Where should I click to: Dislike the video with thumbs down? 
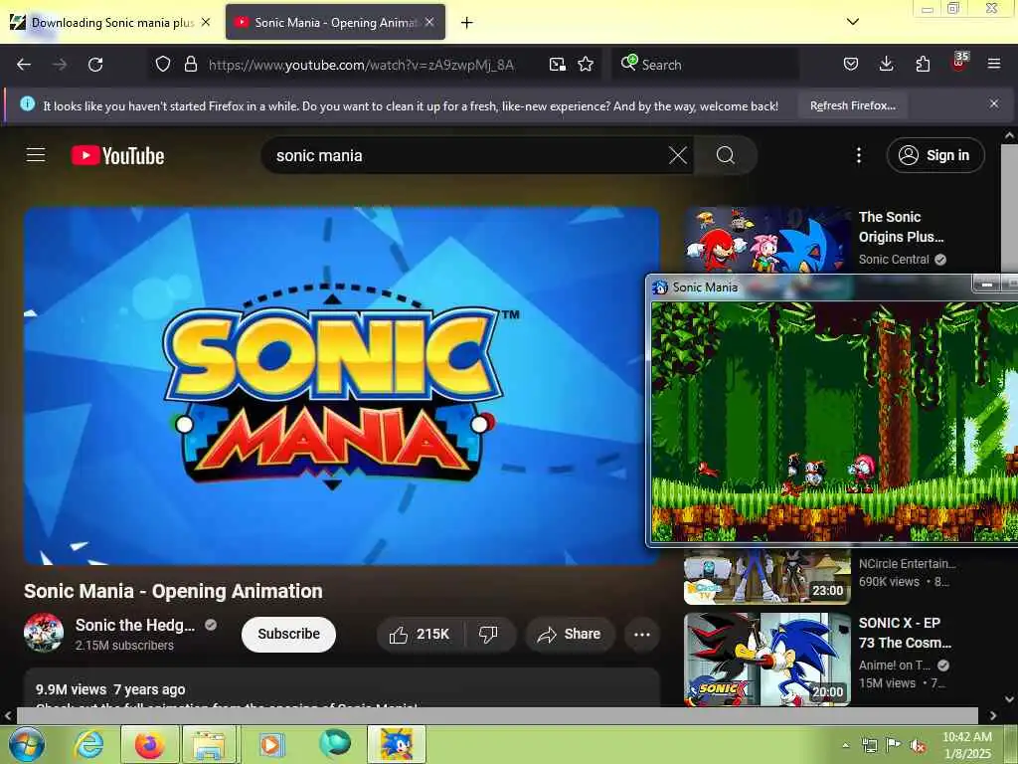point(489,634)
